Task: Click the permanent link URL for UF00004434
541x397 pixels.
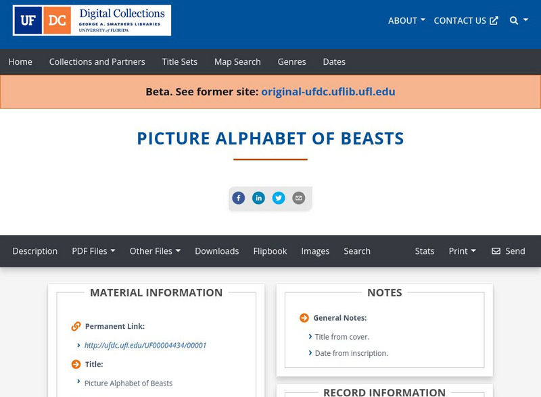Action: point(146,345)
